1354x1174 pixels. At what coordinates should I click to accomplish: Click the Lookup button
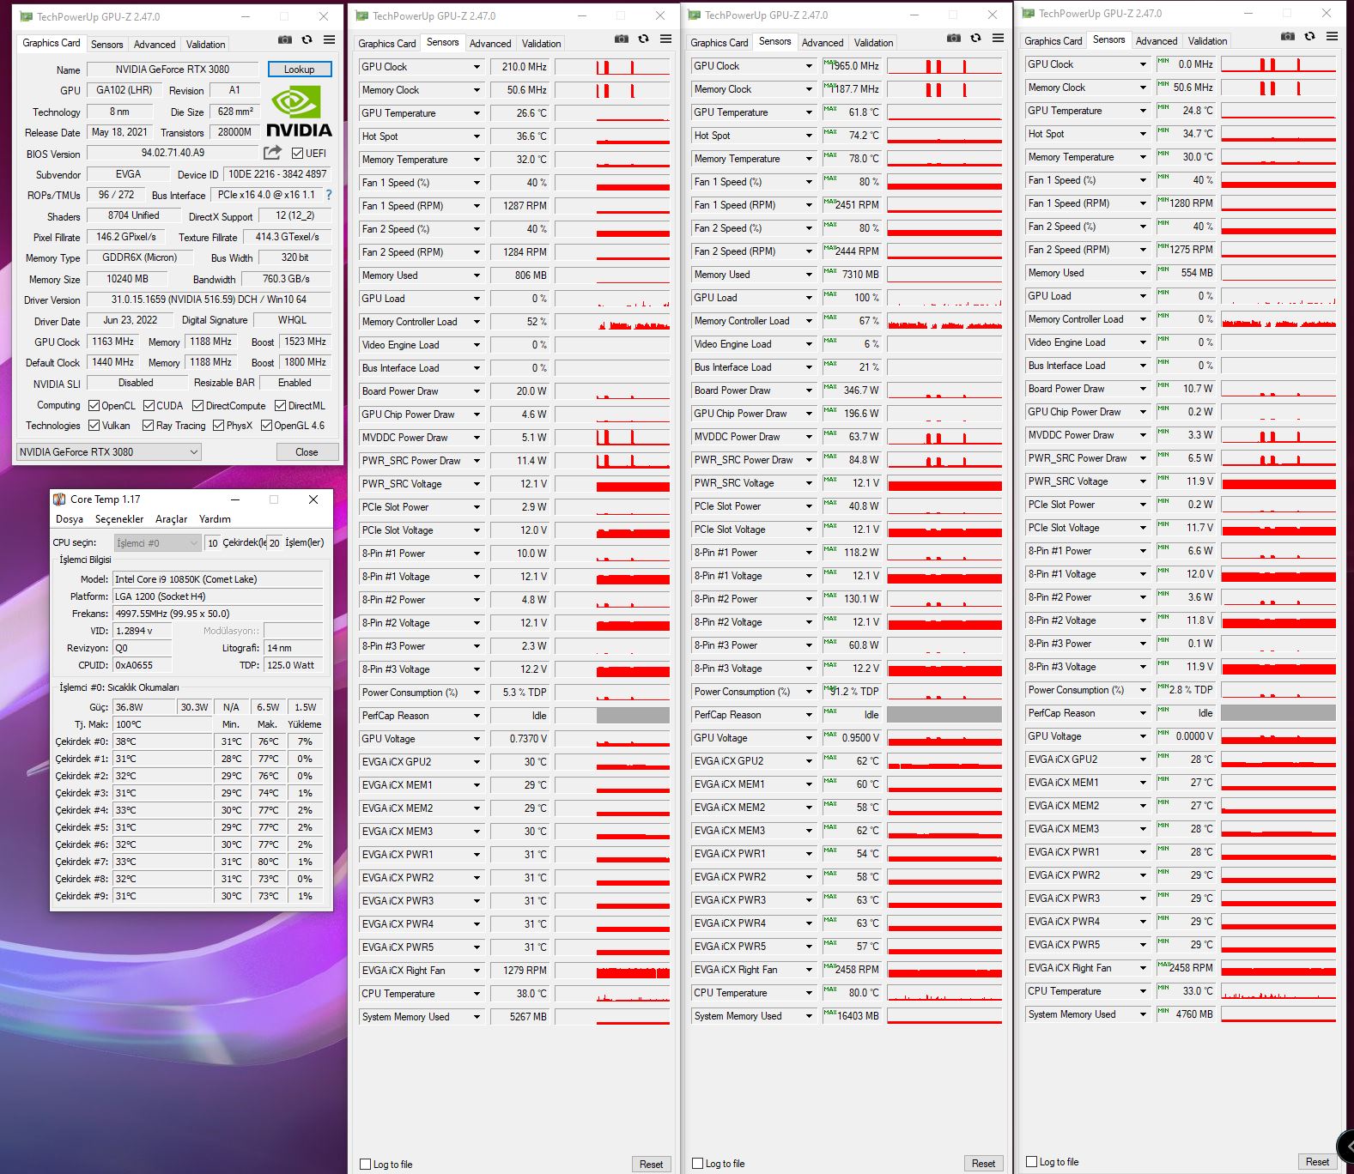click(x=300, y=70)
